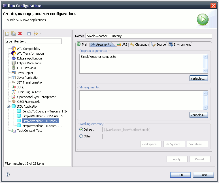The width and height of the screenshot is (219, 183).
Task: Click the Collapse All toolbar icon
Action: point(29,34)
